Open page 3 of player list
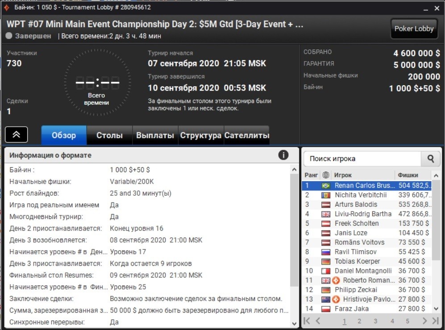Image resolution: width=445 pixels, height=330 pixels. click(375, 321)
